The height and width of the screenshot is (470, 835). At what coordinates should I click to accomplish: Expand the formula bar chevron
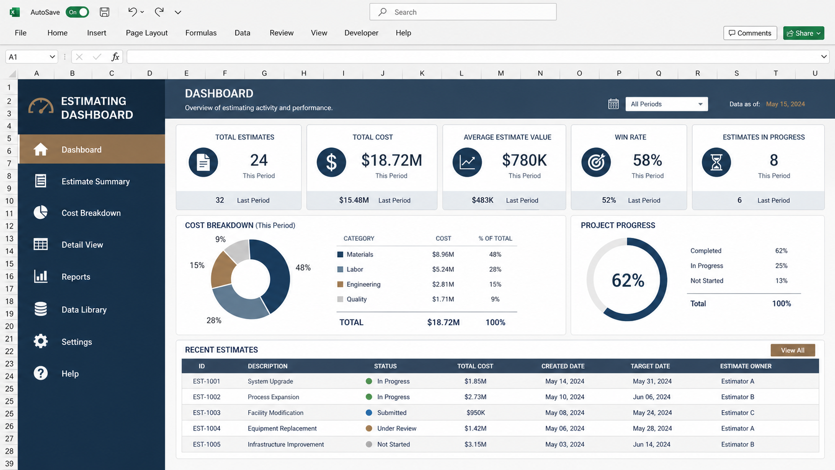coord(824,57)
